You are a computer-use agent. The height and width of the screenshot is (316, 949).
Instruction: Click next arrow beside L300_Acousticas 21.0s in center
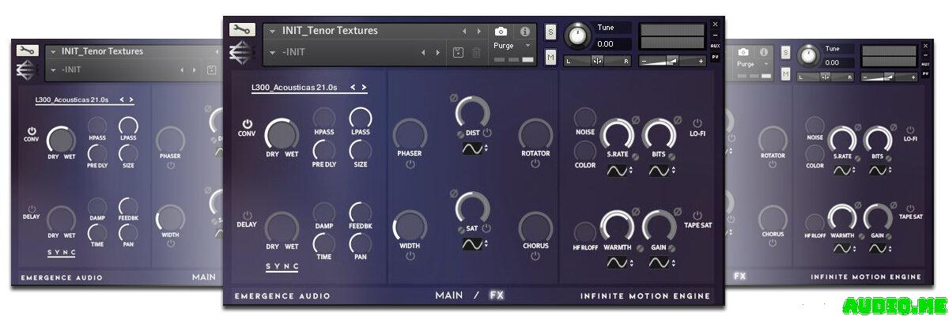(x=364, y=88)
